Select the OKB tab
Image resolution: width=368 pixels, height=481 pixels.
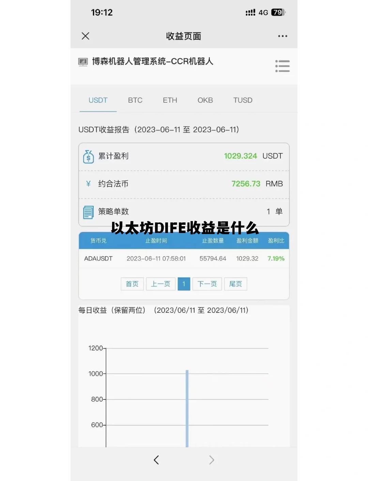tap(205, 100)
